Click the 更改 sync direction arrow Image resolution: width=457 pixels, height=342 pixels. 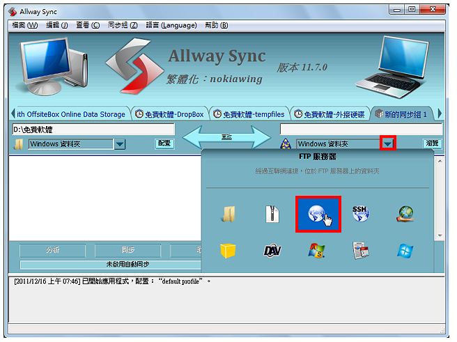point(226,137)
